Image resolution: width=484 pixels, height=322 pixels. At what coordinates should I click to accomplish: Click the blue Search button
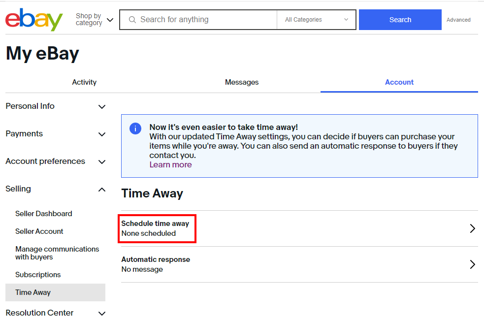coord(400,20)
